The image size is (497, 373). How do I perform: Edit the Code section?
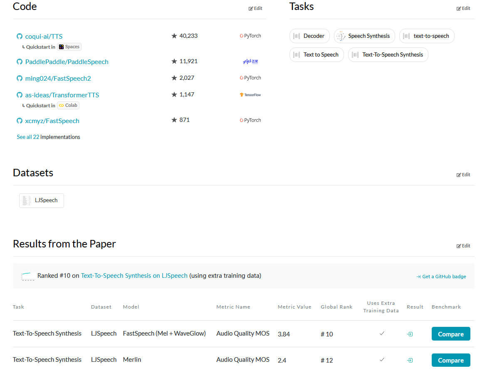pyautogui.click(x=255, y=9)
